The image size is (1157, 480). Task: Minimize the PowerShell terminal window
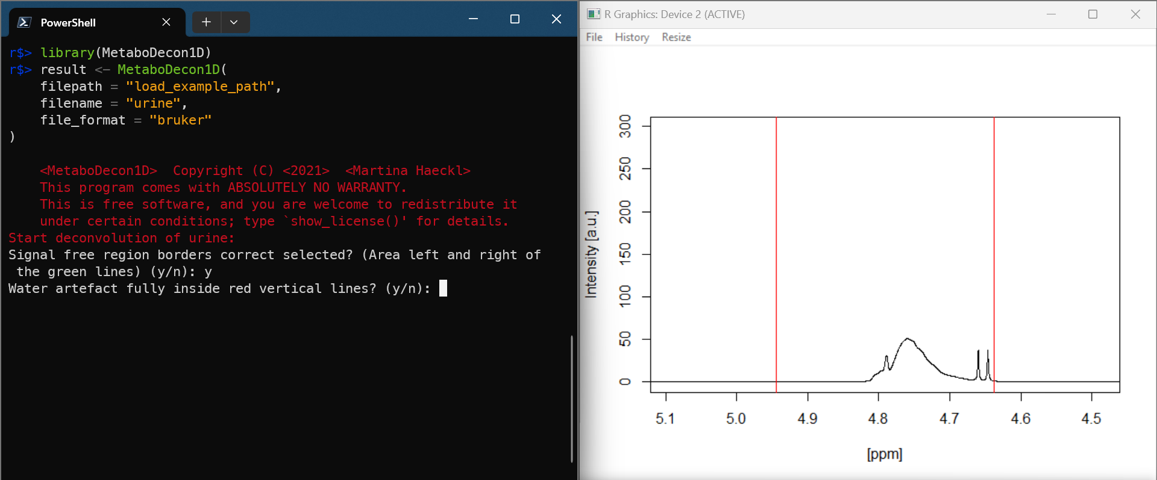pyautogui.click(x=474, y=19)
